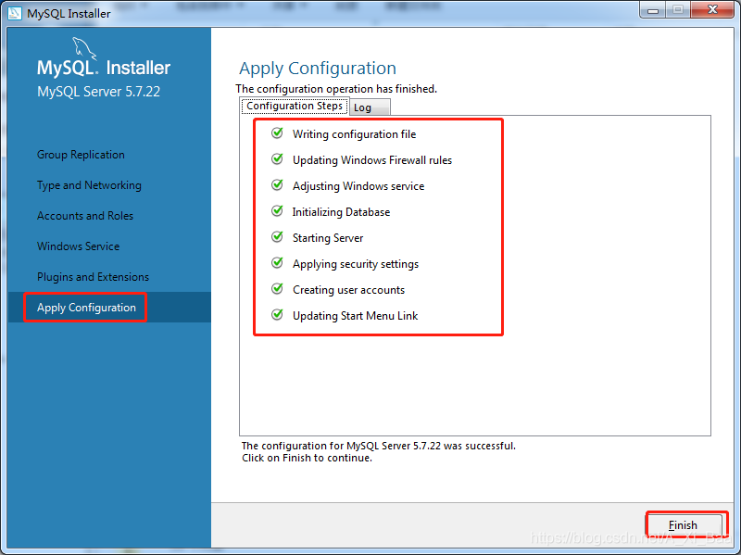Open Windows Service step in sidebar

pos(78,246)
